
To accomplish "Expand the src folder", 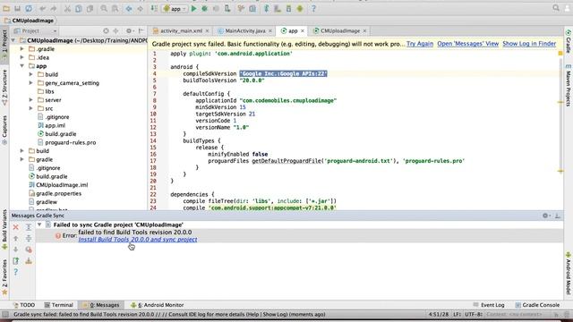I will coord(31,108).
